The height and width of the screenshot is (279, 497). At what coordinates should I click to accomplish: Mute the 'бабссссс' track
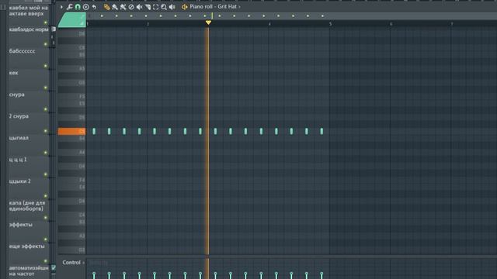point(45,66)
